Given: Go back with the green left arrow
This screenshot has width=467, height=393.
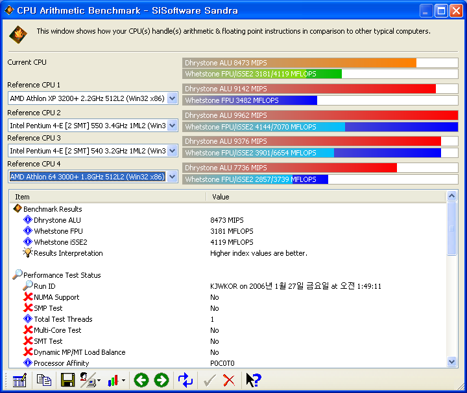Looking at the screenshot, I should 141,380.
